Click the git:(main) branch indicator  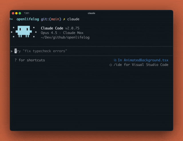[x=51, y=19]
